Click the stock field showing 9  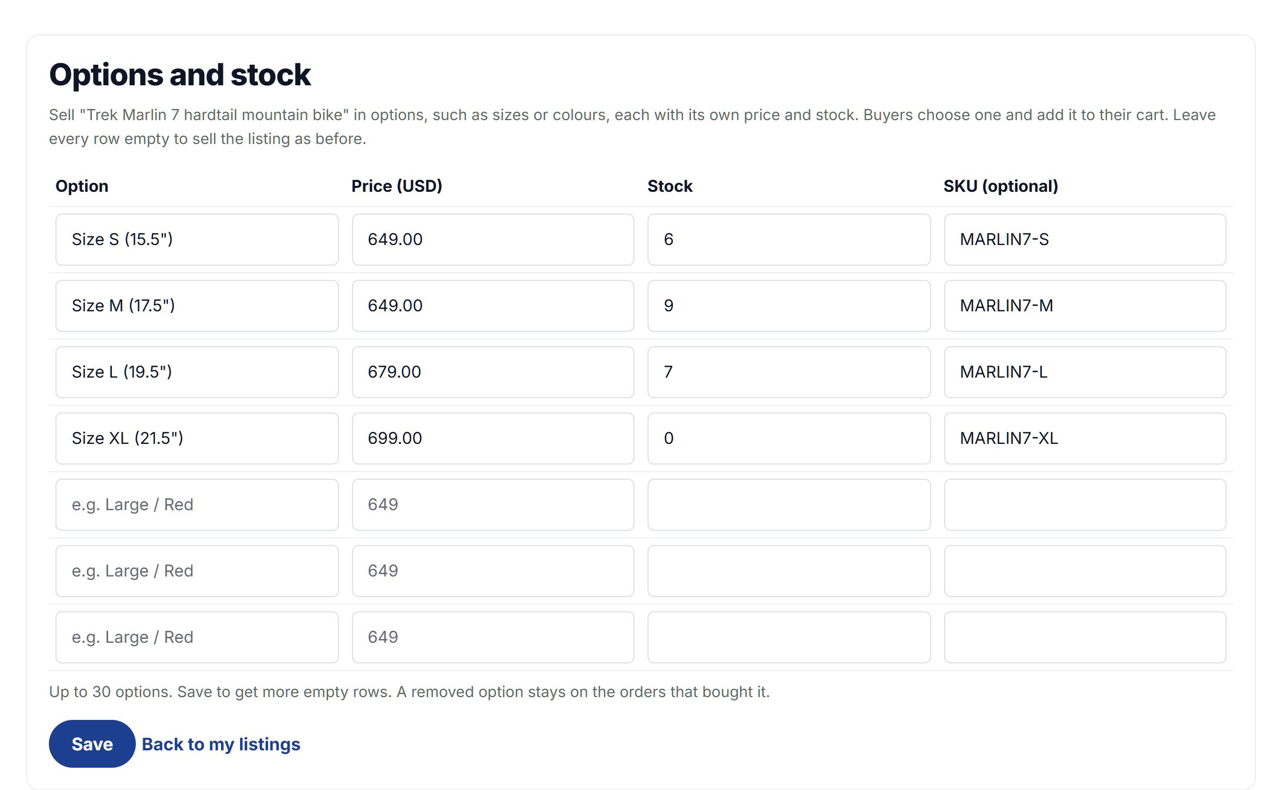(x=789, y=306)
